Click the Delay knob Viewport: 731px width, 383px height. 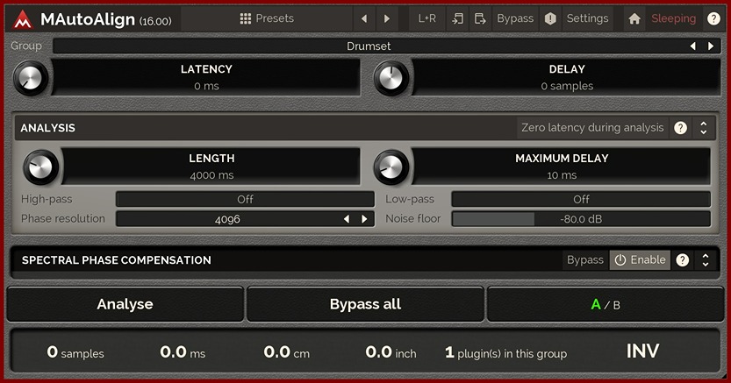click(x=391, y=78)
